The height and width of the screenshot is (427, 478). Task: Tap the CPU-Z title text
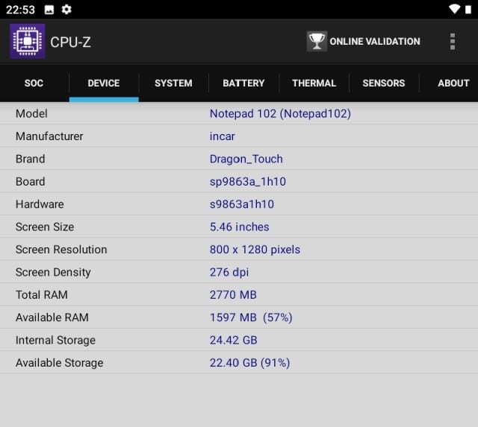click(70, 42)
